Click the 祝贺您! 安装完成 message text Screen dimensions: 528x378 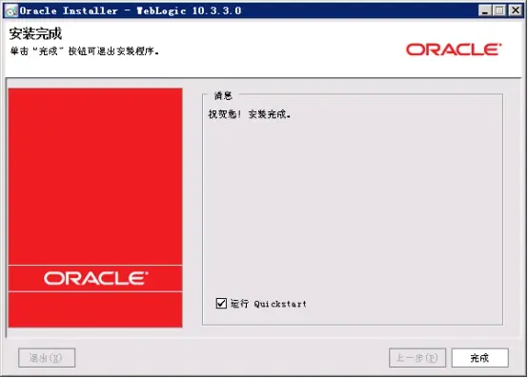tap(249, 114)
